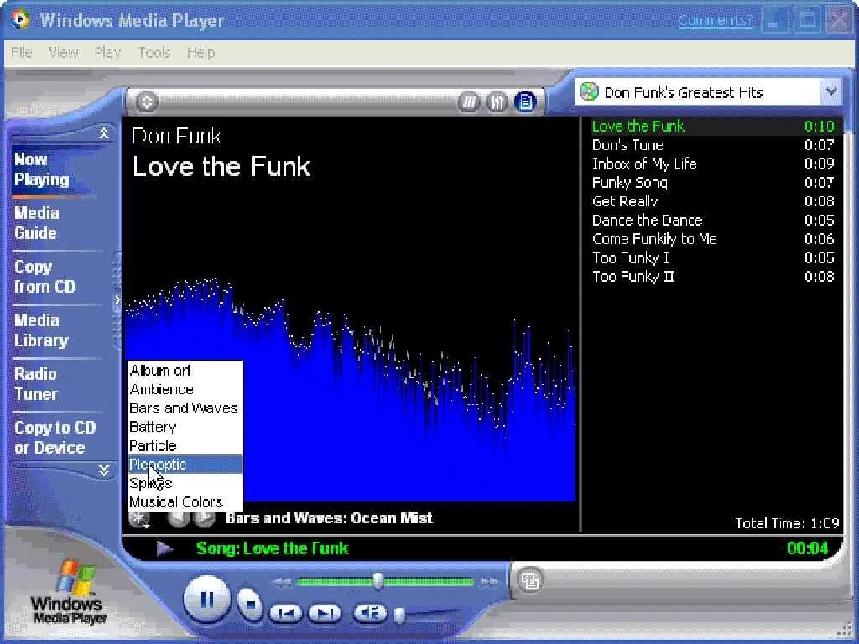
Task: Click the Comments? link
Action: pyautogui.click(x=716, y=21)
